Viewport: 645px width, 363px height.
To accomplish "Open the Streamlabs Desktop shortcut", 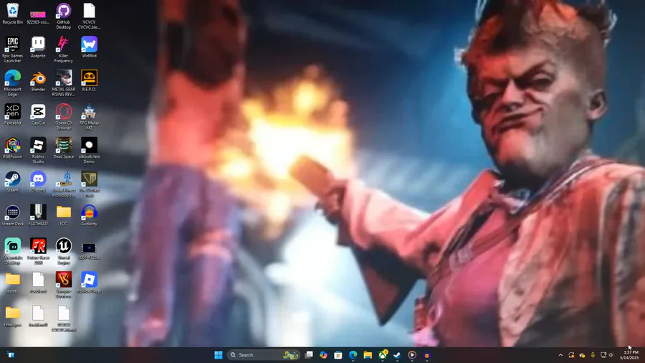I will [x=12, y=252].
